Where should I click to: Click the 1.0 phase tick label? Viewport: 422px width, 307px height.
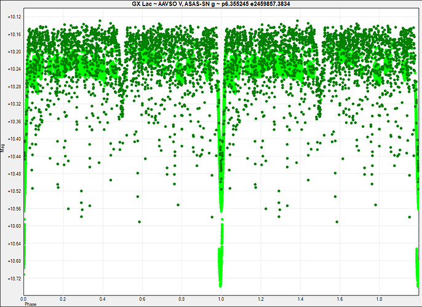[x=221, y=297]
